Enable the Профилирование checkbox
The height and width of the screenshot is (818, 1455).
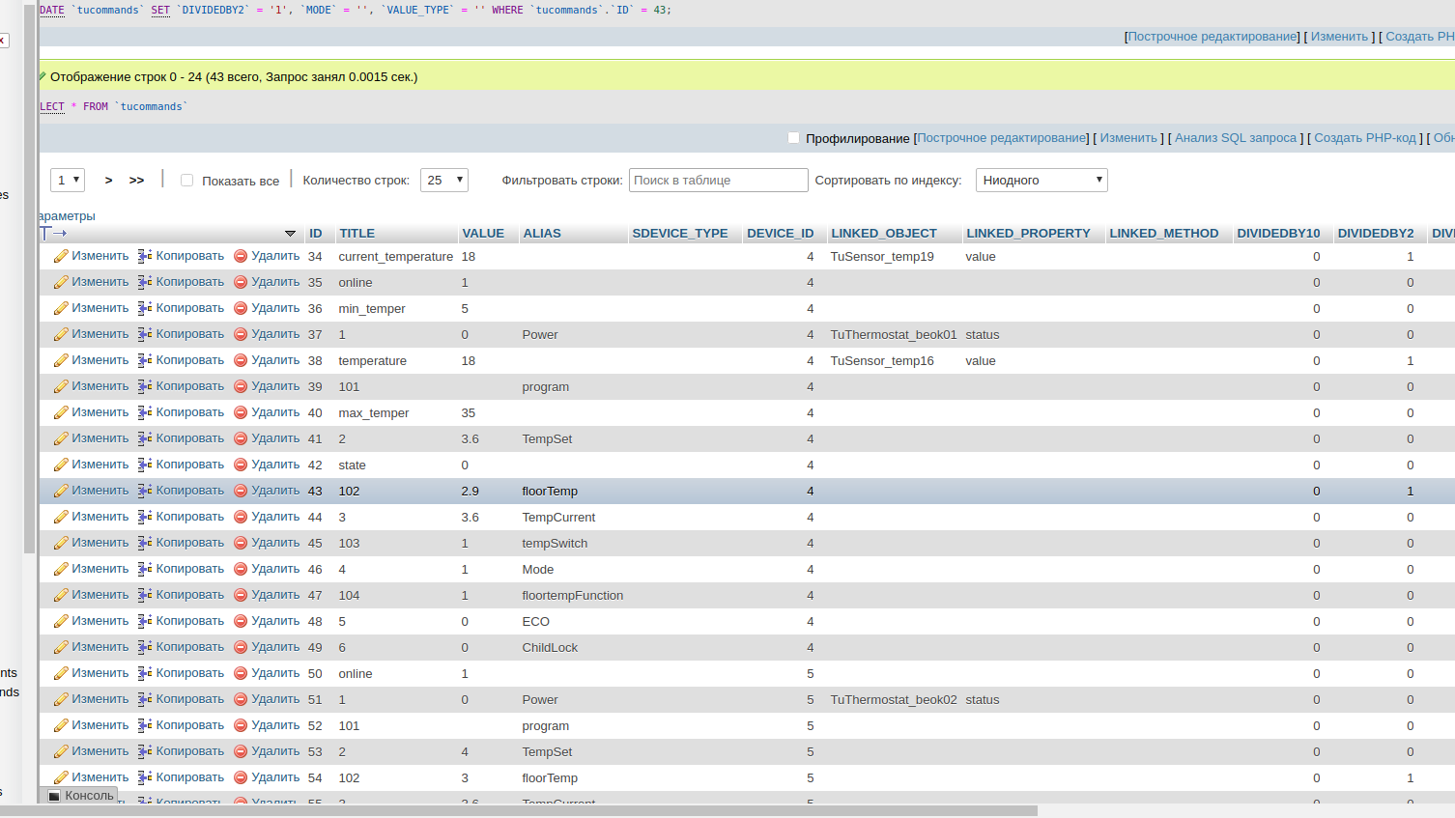[x=793, y=138]
